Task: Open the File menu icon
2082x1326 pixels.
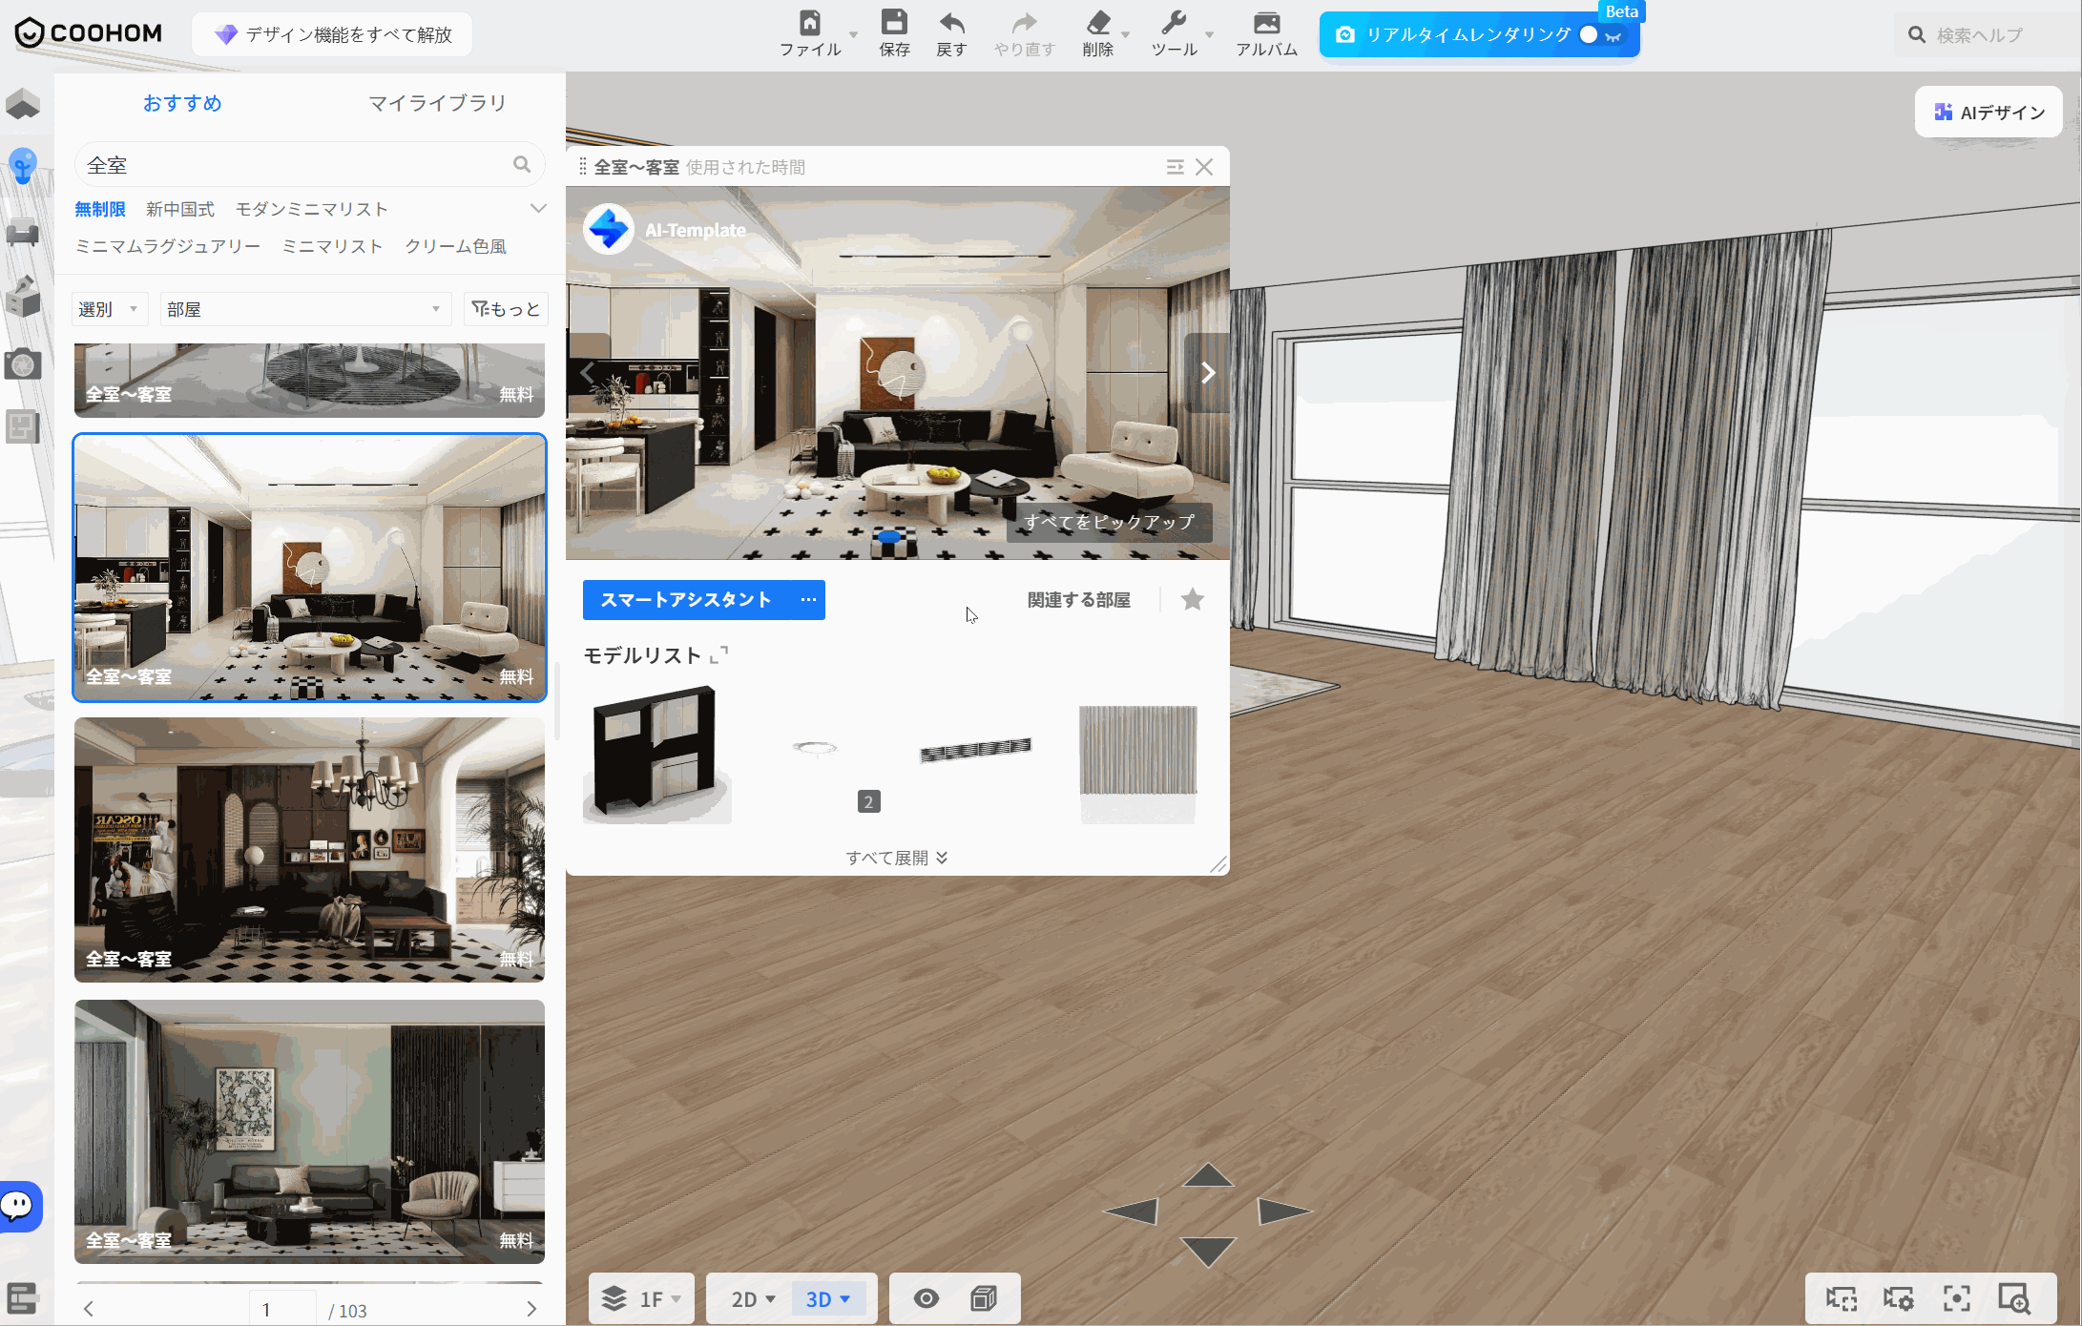Action: pyautogui.click(x=810, y=22)
